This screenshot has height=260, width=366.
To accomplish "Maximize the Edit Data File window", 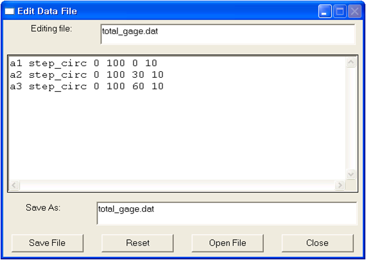I will pos(340,12).
